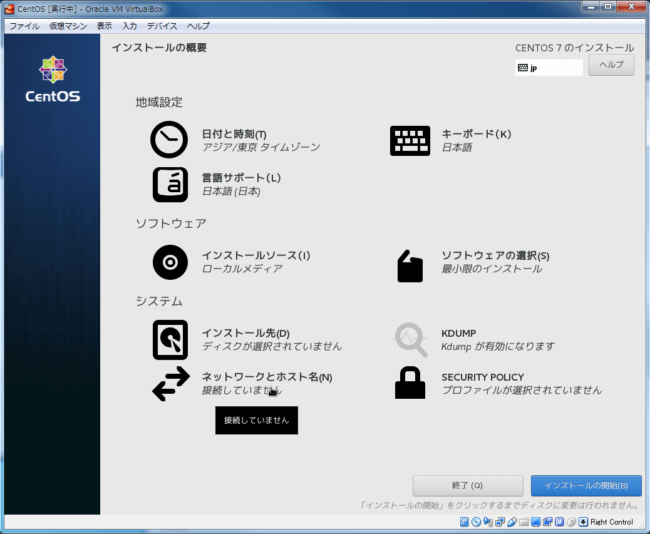The height and width of the screenshot is (534, 650).
Task: Open Language Support via the language icon
Action: coord(170,184)
